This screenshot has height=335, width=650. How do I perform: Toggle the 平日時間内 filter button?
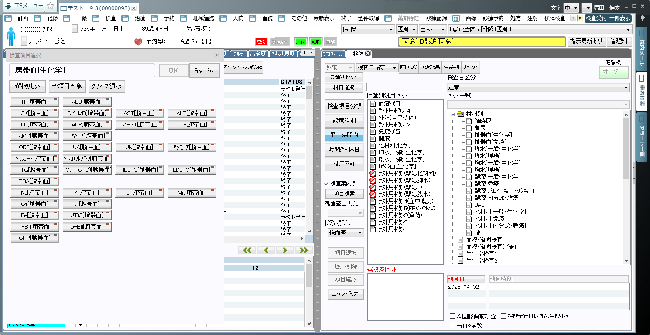[344, 135]
